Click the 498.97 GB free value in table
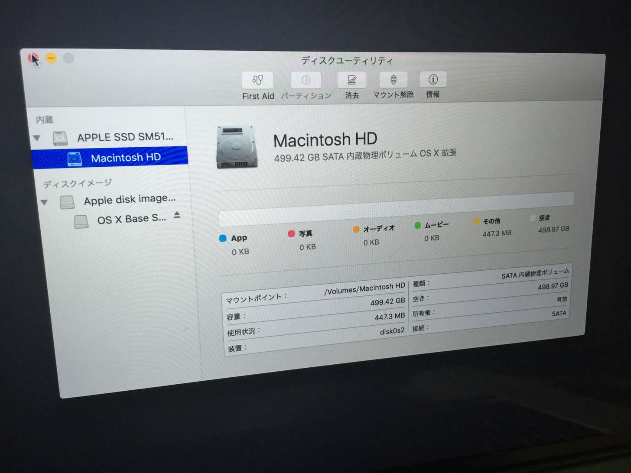 553,286
